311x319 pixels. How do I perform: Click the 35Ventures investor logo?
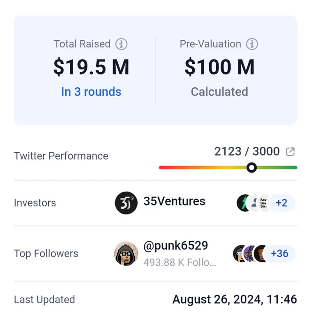coord(126,203)
